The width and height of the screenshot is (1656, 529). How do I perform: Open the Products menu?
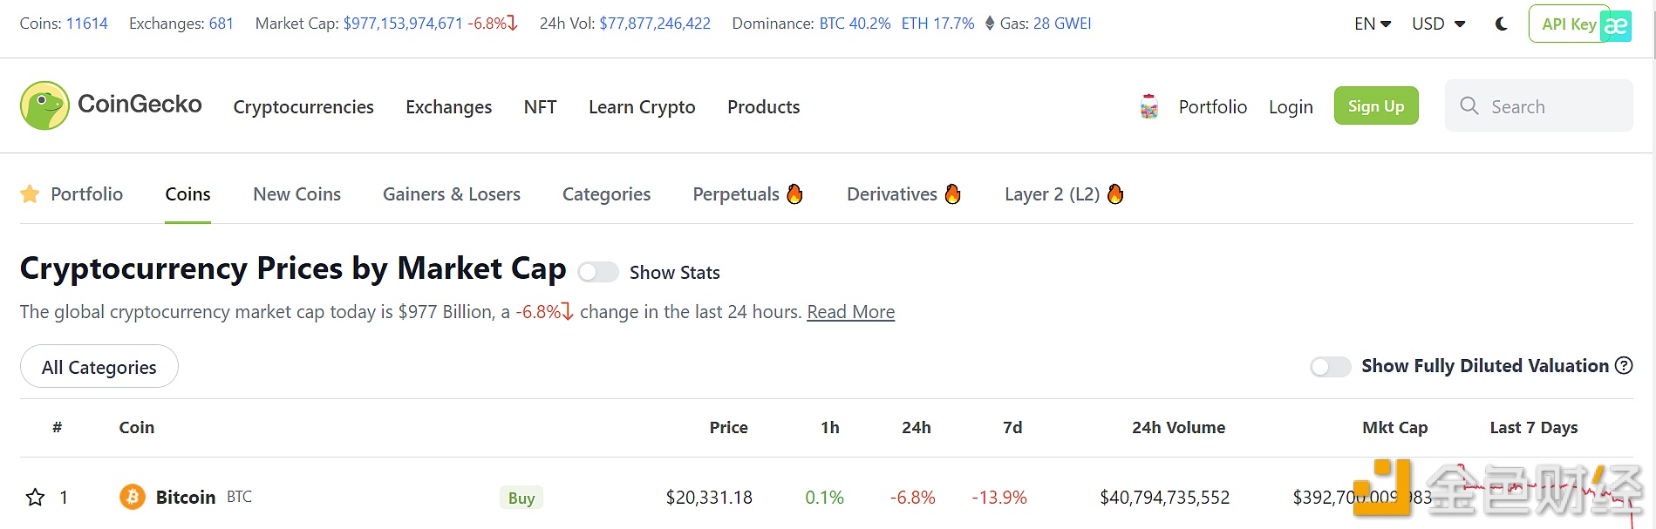tap(764, 106)
